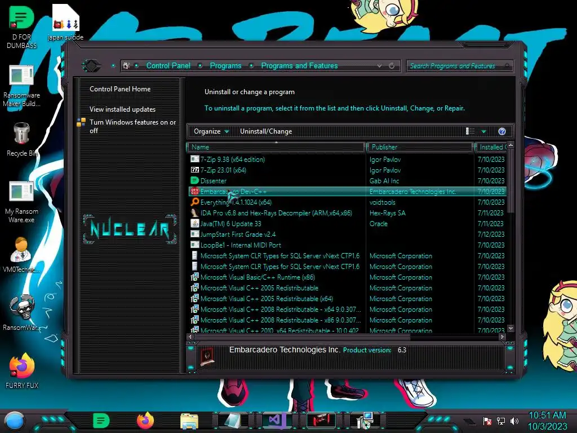The width and height of the screenshot is (577, 433).
Task: Select Embarcadero Dev-C++ row
Action: [348, 192]
